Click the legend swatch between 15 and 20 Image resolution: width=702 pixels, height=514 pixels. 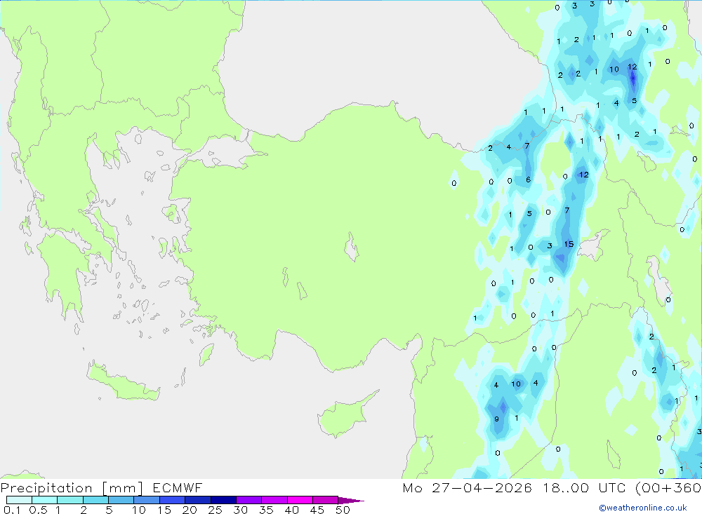pos(173,500)
